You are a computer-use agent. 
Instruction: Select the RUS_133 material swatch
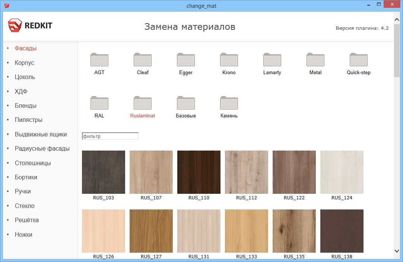click(247, 231)
